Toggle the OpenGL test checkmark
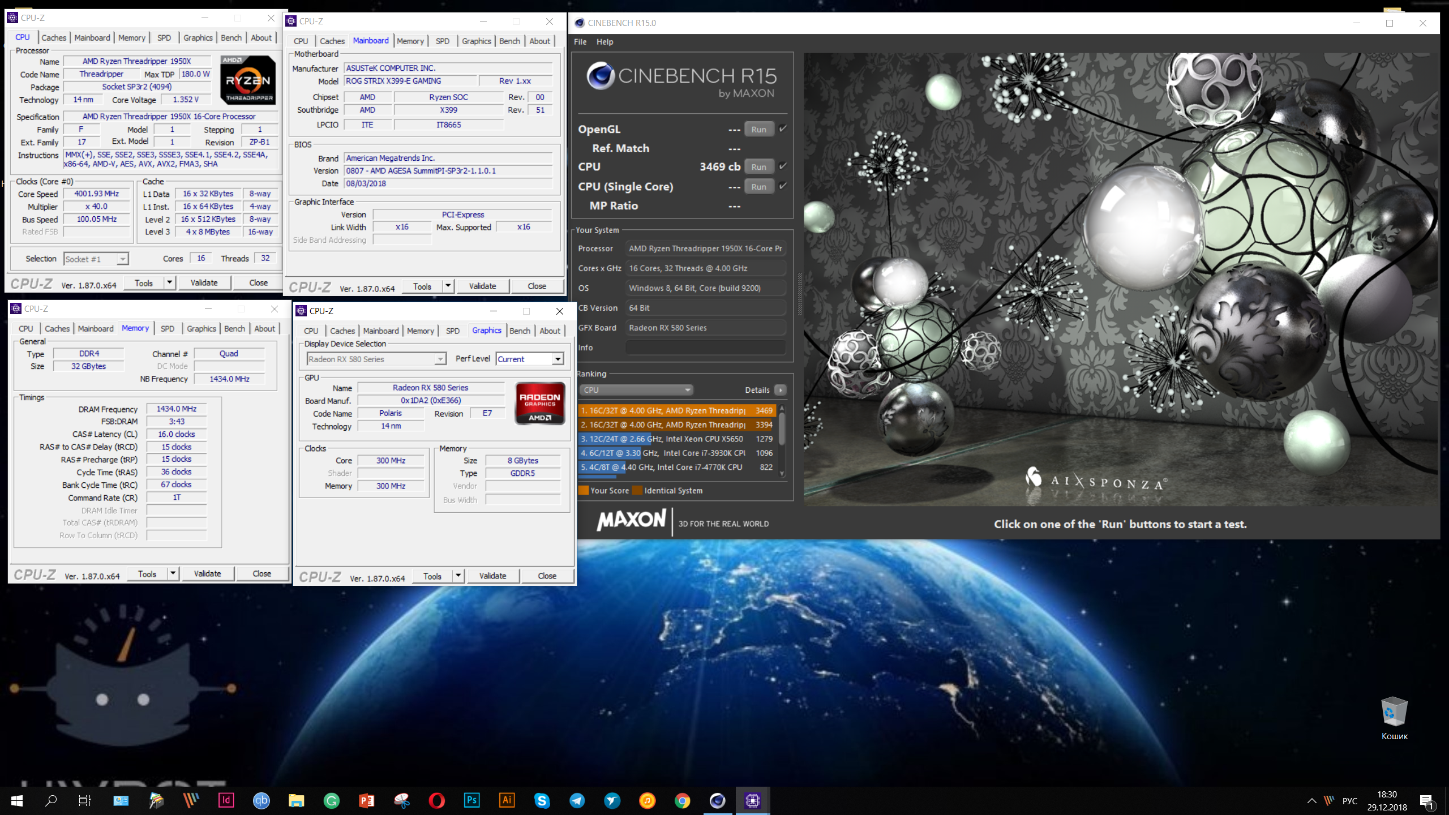The height and width of the screenshot is (815, 1449). click(x=783, y=128)
